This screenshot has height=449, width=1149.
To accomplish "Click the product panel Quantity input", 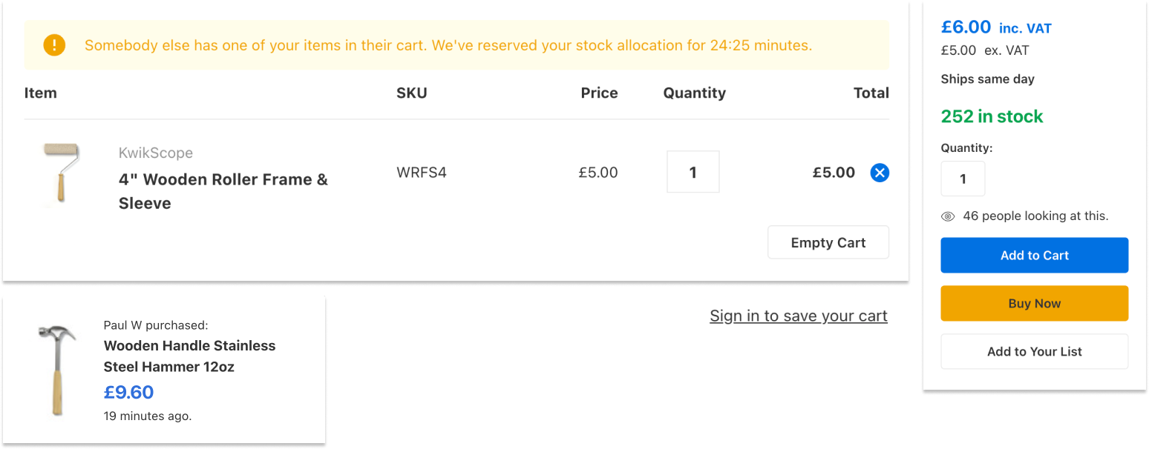I will 963,179.
